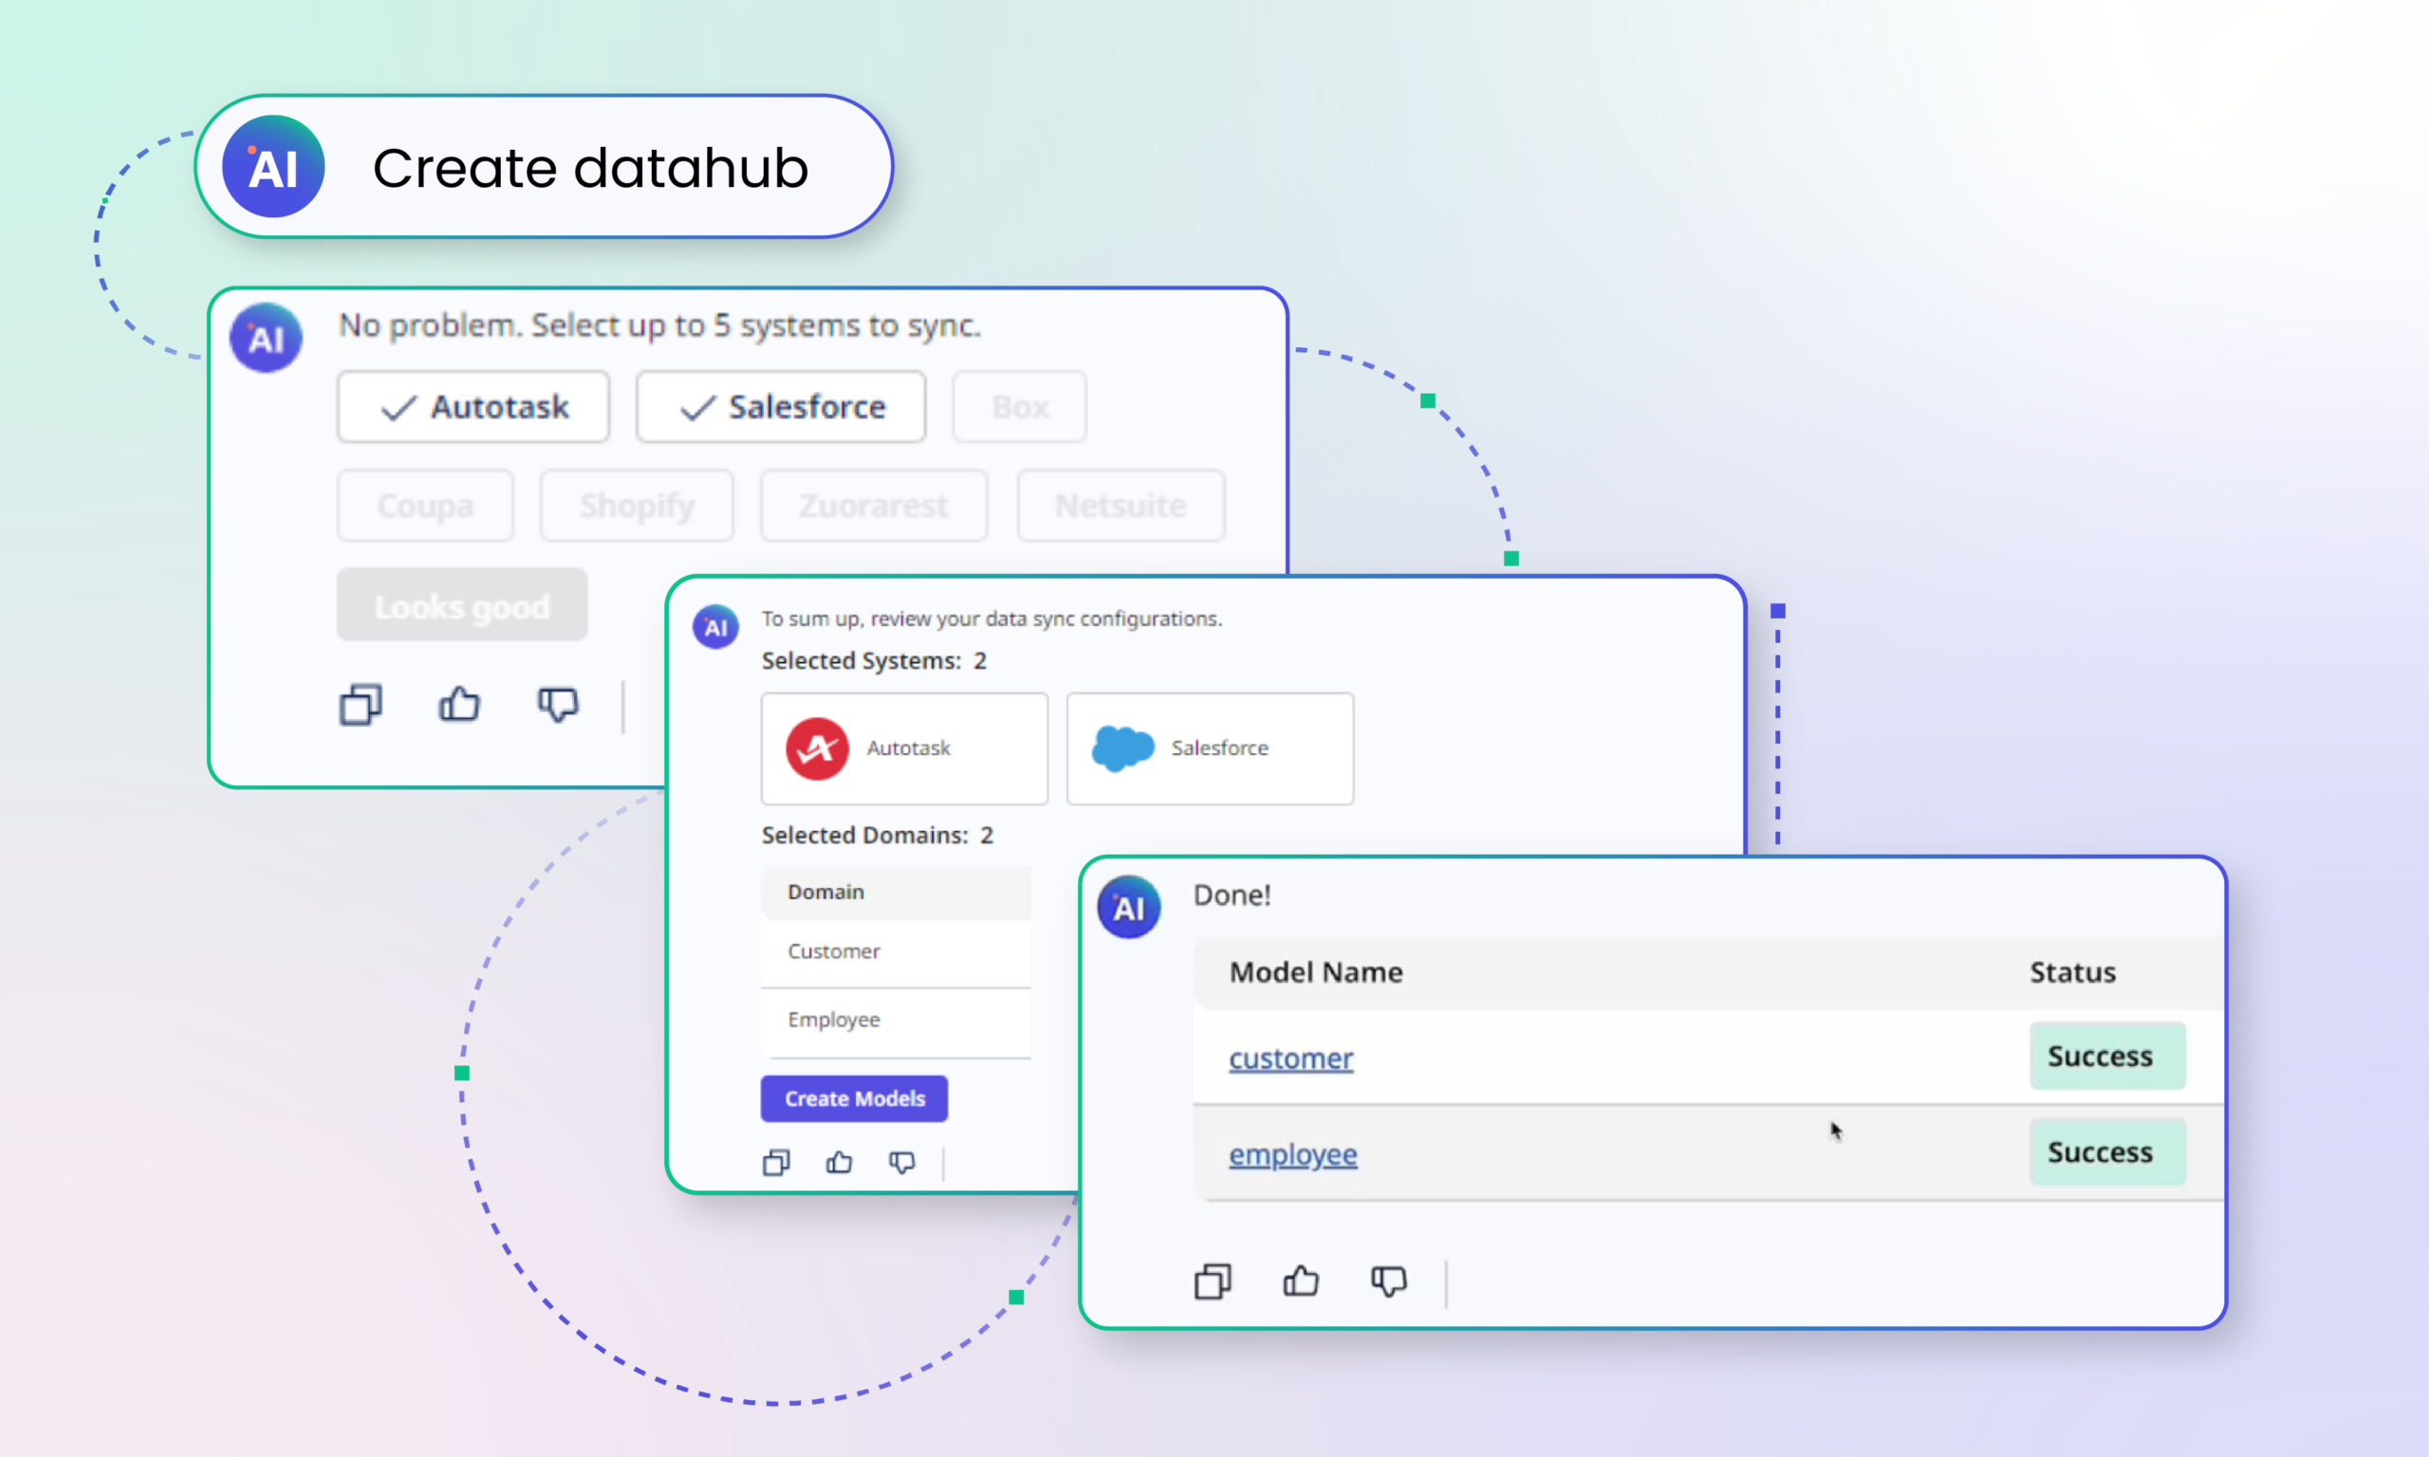Toggle the Box system selection
This screenshot has height=1457, width=2429.
pyautogui.click(x=1020, y=406)
